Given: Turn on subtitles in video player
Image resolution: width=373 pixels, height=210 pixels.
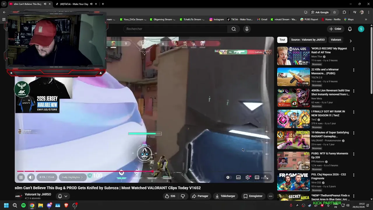Looking at the screenshot, I should point(238,177).
